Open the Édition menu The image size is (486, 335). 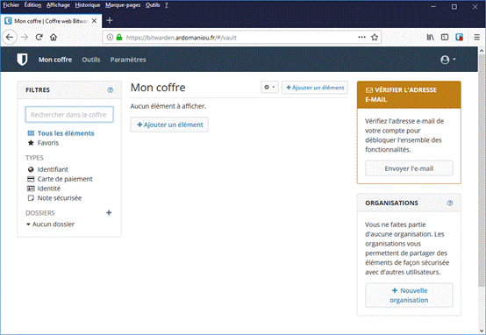tap(32, 5)
